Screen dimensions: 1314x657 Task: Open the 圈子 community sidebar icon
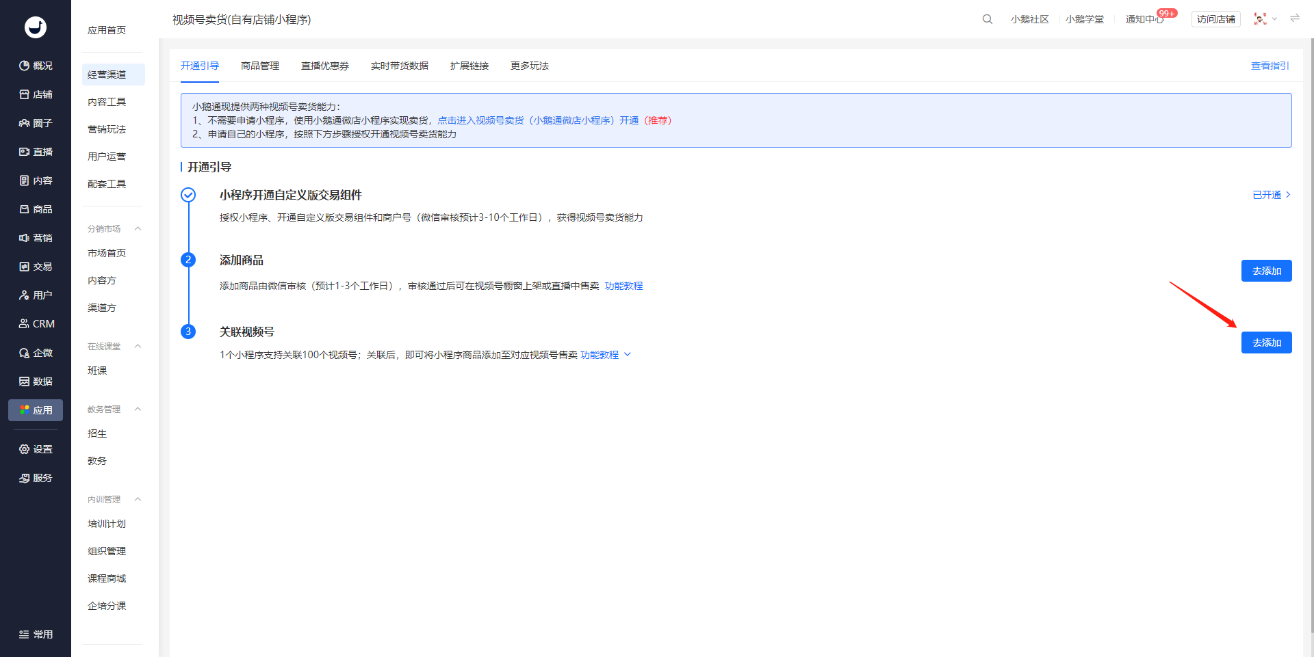[x=25, y=123]
